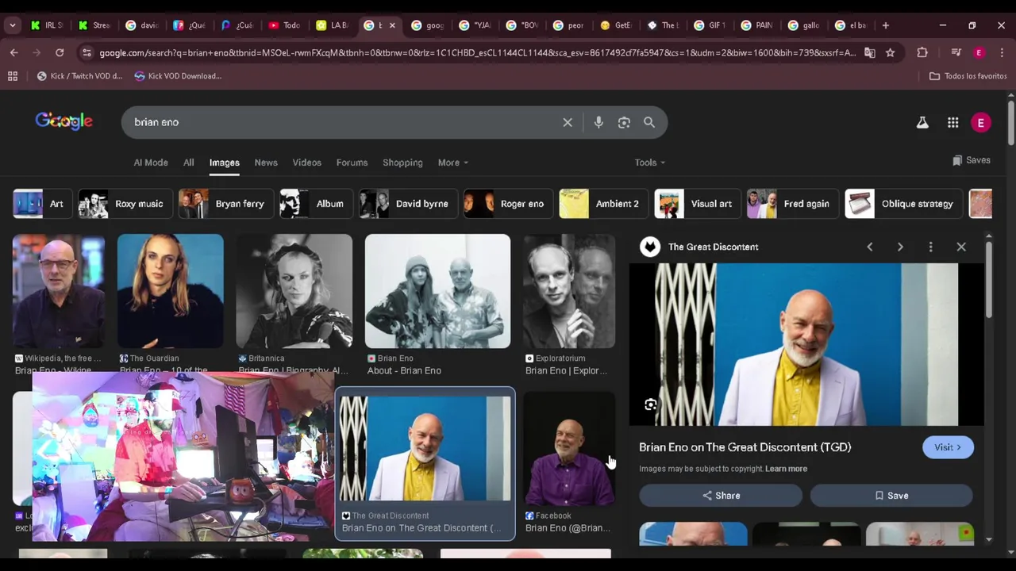Image resolution: width=1016 pixels, height=571 pixels.
Task: Submit search with magnifying glass icon
Action: (x=649, y=122)
